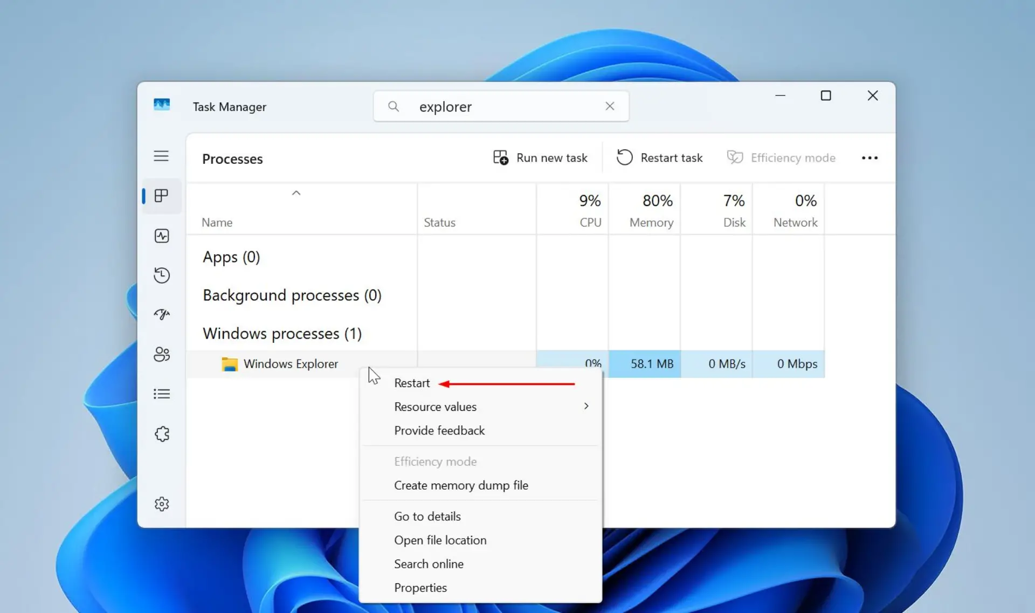Click the Task Manager app icon

[x=162, y=105]
